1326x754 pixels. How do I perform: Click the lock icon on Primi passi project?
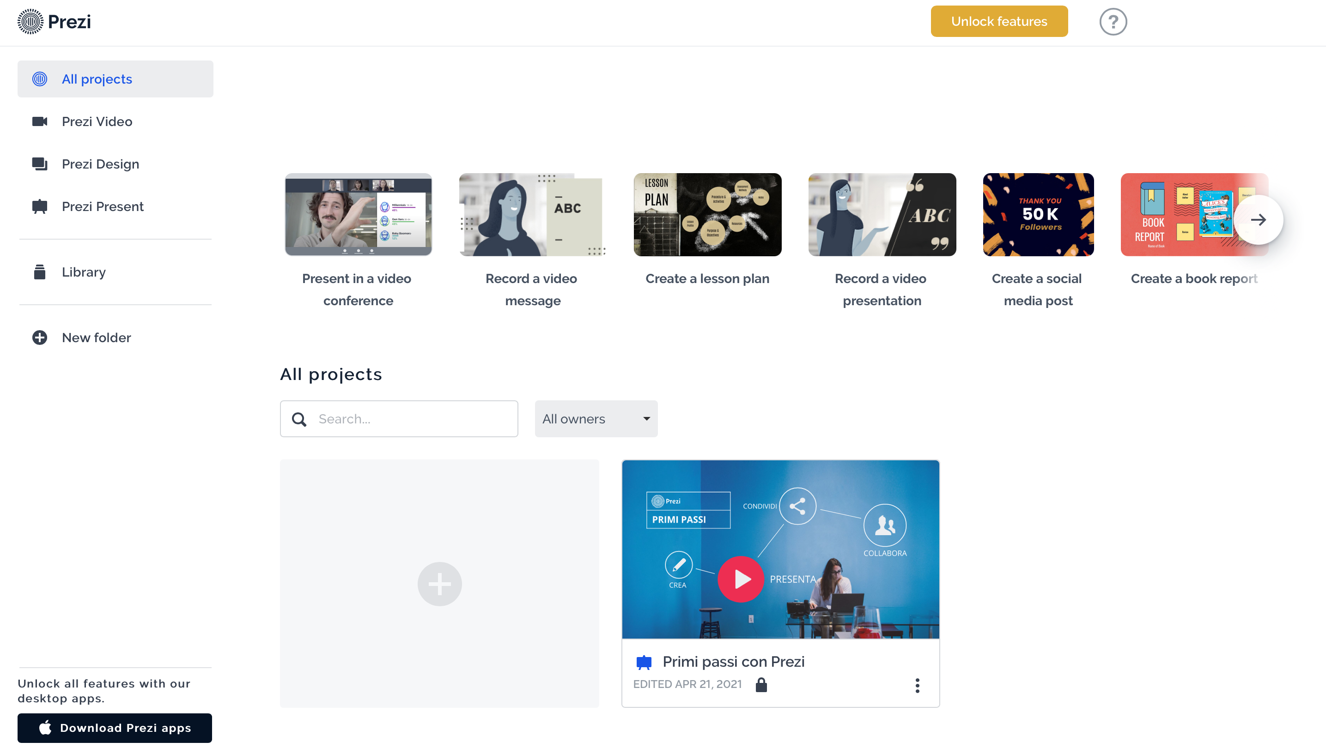point(760,684)
